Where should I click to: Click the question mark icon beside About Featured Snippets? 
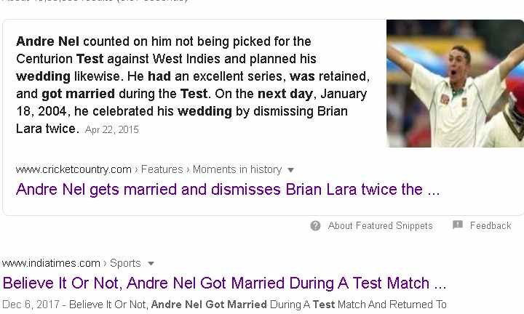(315, 226)
